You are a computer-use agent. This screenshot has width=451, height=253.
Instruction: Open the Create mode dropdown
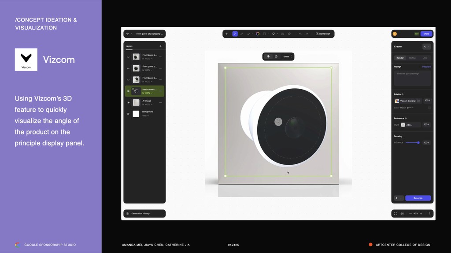pyautogui.click(x=426, y=47)
